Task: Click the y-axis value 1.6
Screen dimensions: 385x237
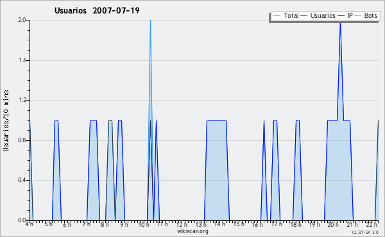Action: pos(22,60)
